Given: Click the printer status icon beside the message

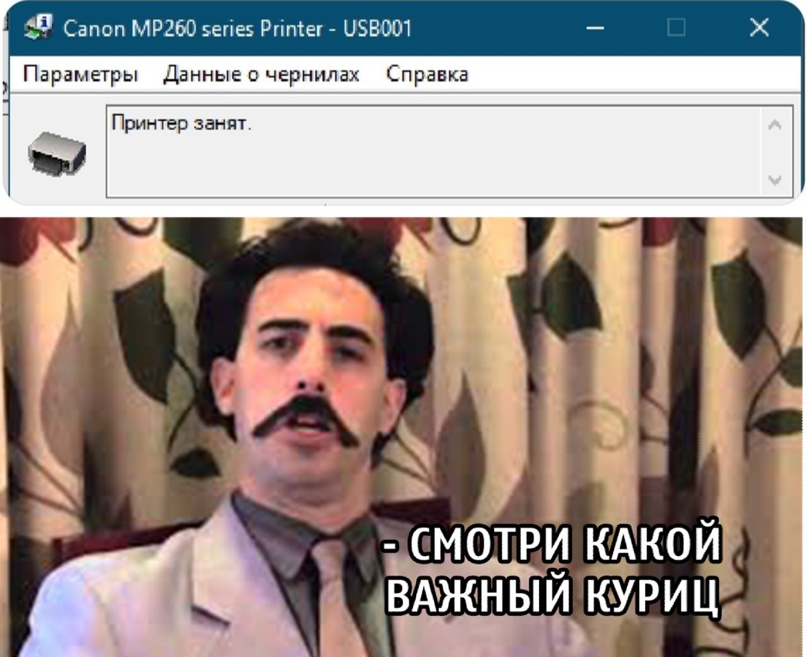Looking at the screenshot, I should point(57,153).
